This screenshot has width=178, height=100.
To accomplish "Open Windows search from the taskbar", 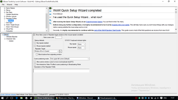I will click(x=7, y=98).
